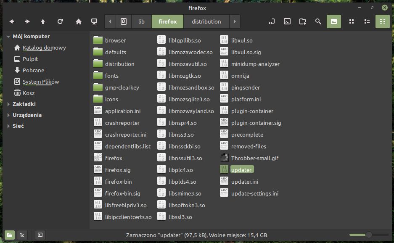Viewport: 394px width, 243px height.
Task: Adjust the zoom slider in the status bar
Action: (369, 235)
